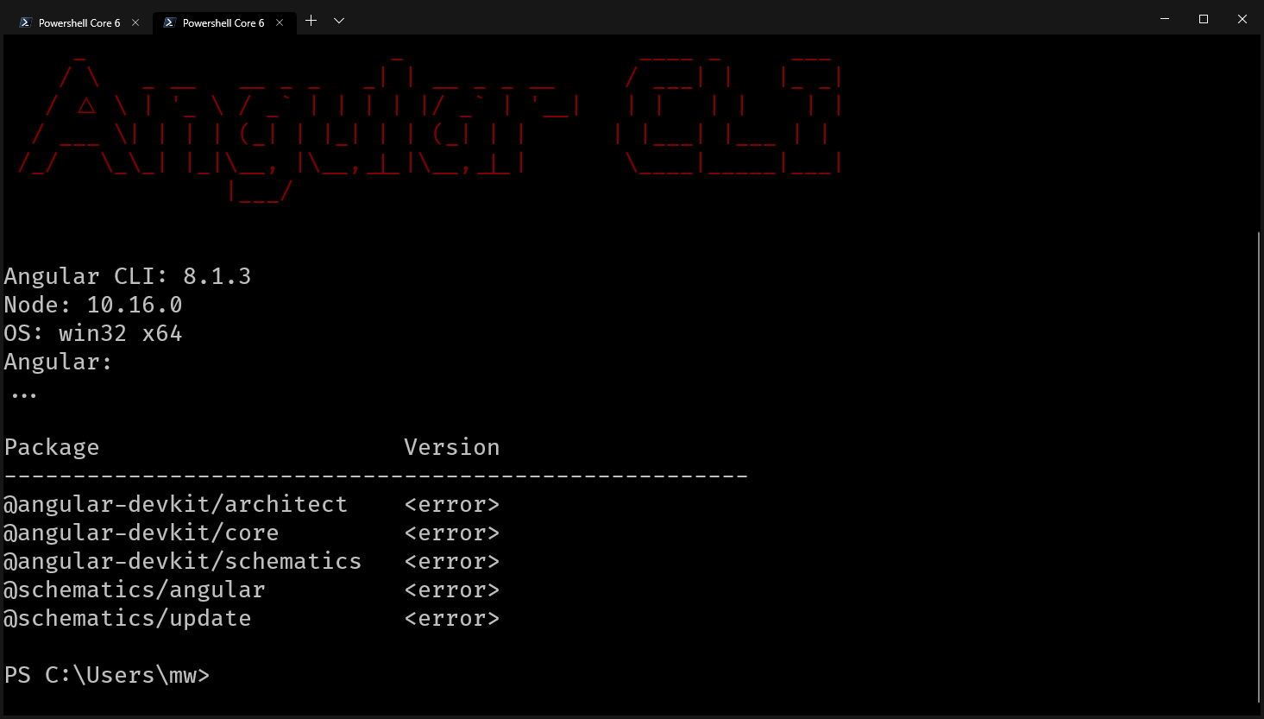Click the 'PS C:\Users\mw>' prompt
Screen dimensions: 1264x719
click(107, 675)
